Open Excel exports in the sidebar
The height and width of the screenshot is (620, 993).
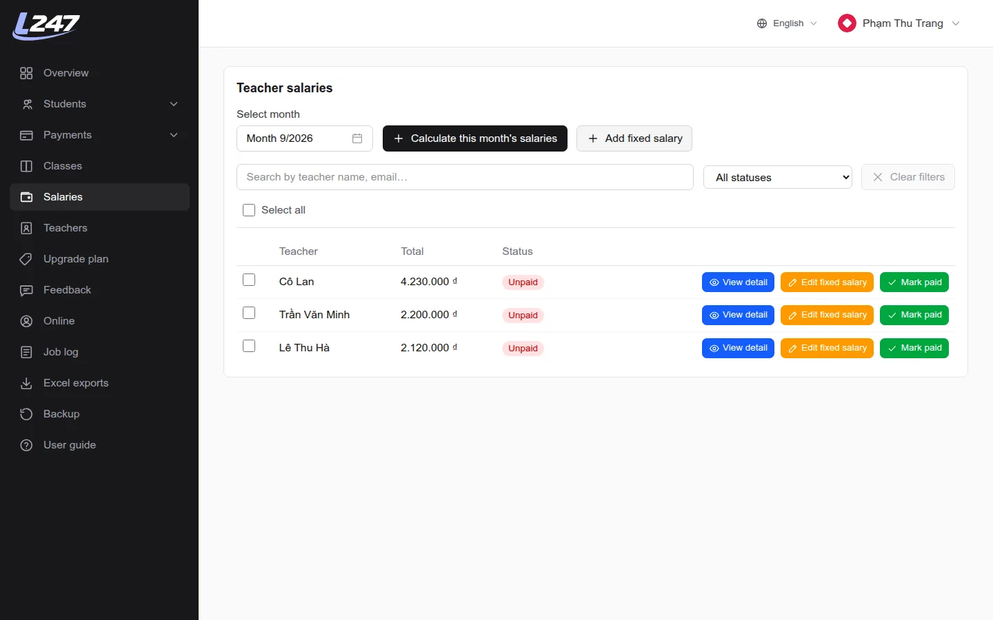(x=100, y=383)
